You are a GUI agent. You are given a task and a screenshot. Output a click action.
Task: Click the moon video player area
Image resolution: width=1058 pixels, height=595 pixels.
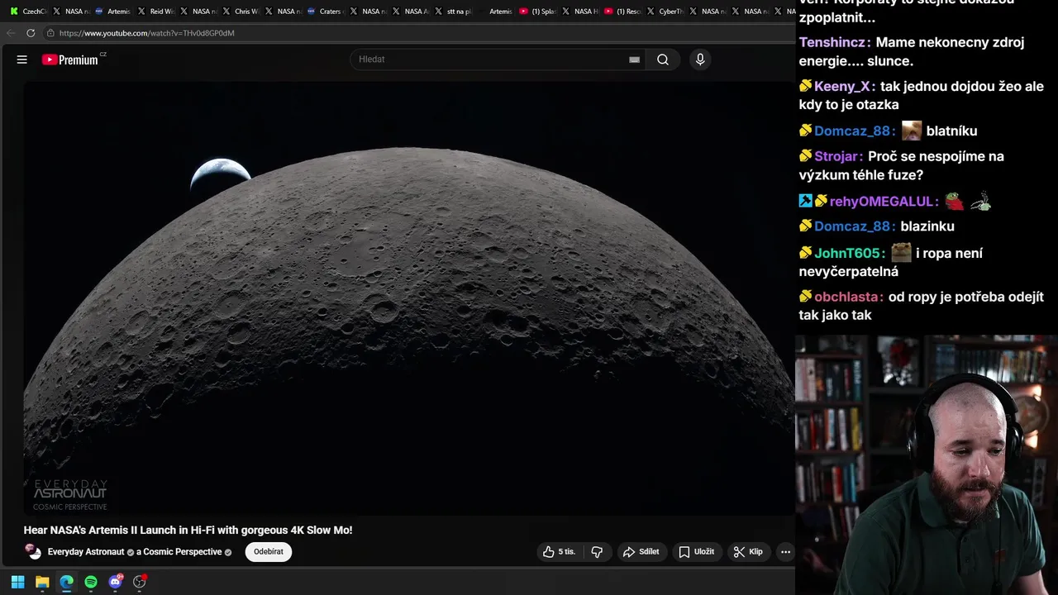tap(409, 298)
